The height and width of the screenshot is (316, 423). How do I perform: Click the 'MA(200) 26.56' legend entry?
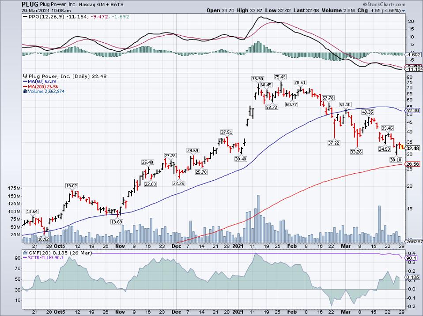(x=43, y=87)
